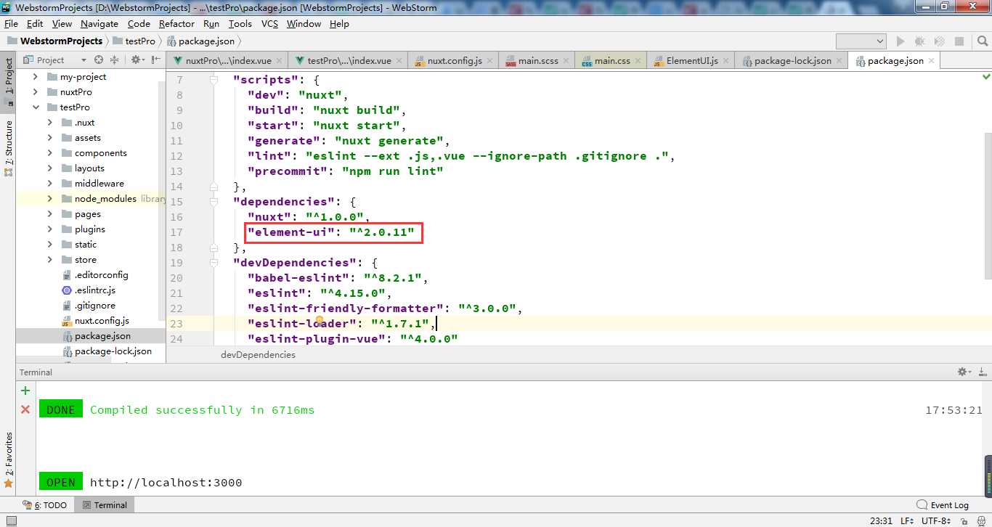Toggle the 1: Project tool window

click(x=8, y=81)
